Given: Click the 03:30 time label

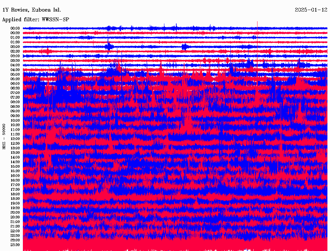Looking at the screenshot, I should coord(15,60).
